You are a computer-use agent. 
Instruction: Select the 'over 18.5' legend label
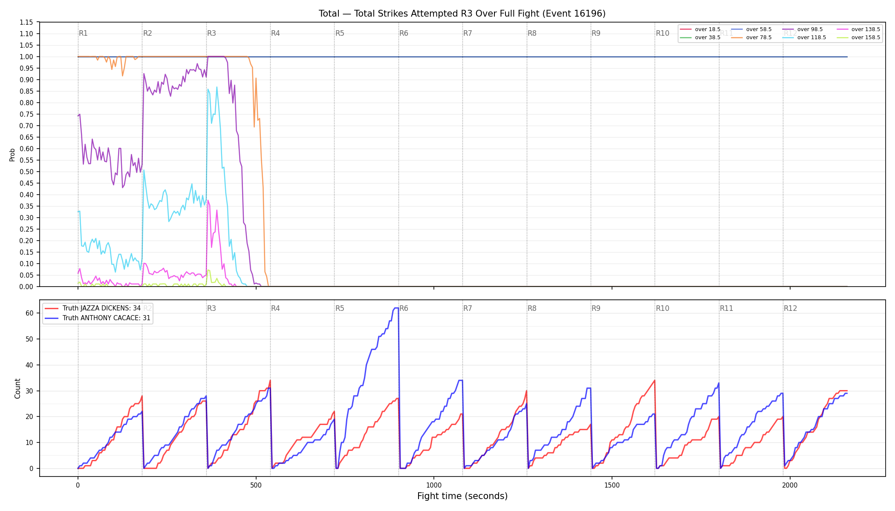point(707,29)
